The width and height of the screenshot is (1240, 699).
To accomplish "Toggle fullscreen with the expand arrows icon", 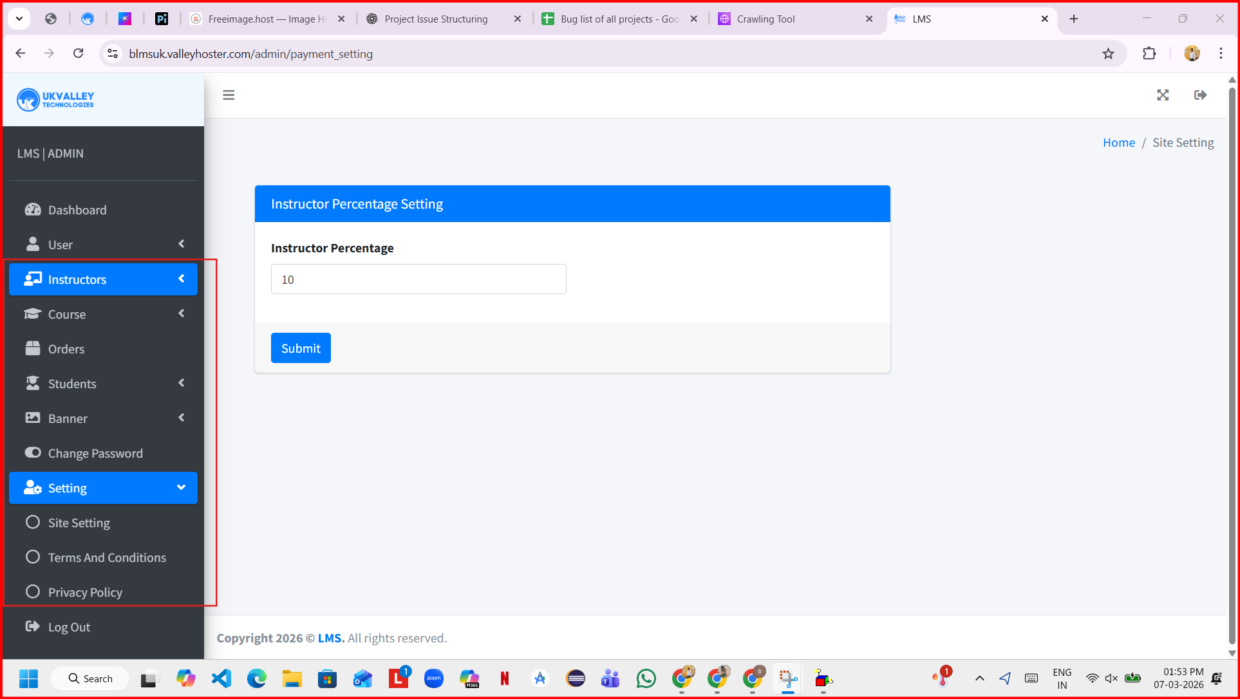I will [x=1163, y=95].
